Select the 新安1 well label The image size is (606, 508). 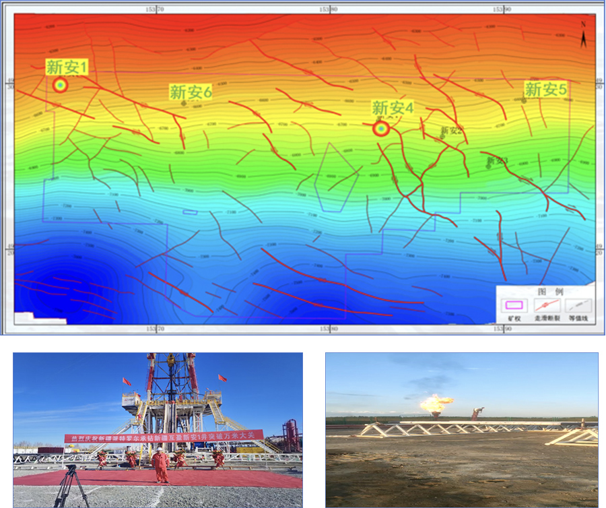tap(67, 67)
